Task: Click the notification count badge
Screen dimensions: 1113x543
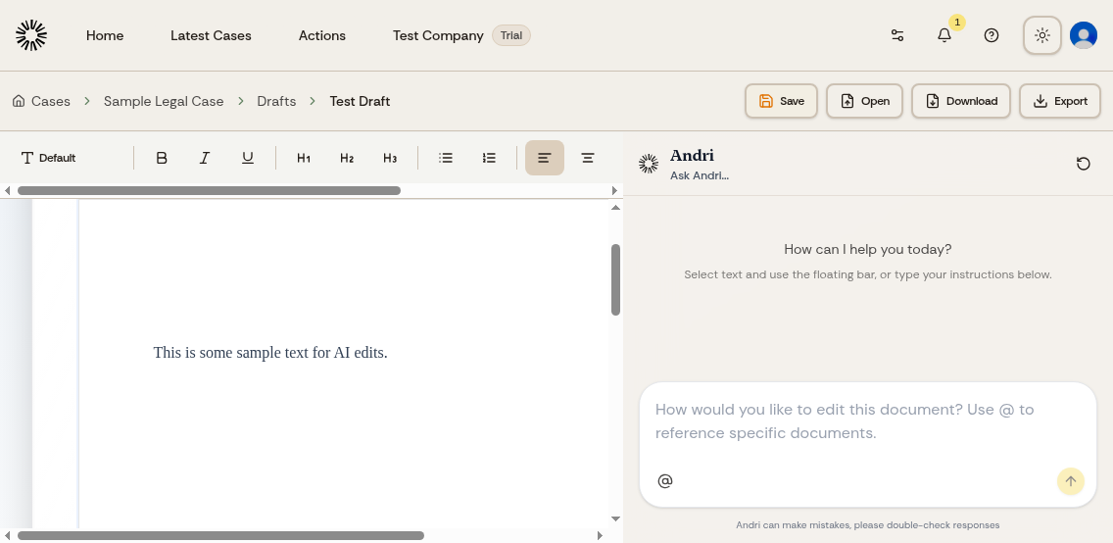Action: [957, 23]
